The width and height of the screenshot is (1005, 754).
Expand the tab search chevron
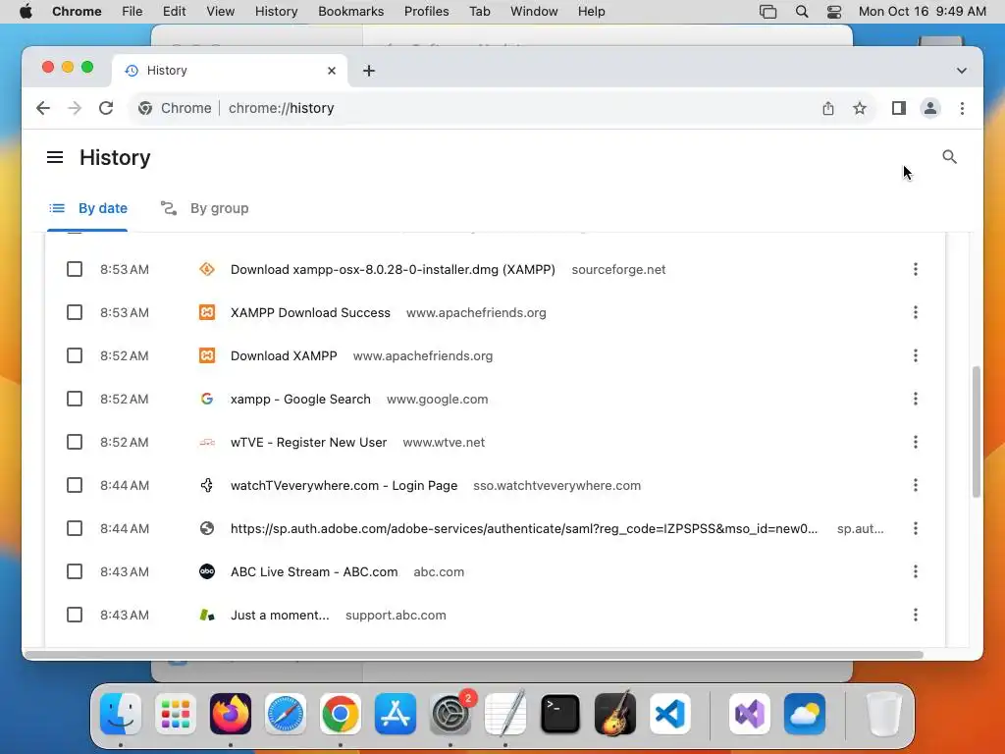962,71
